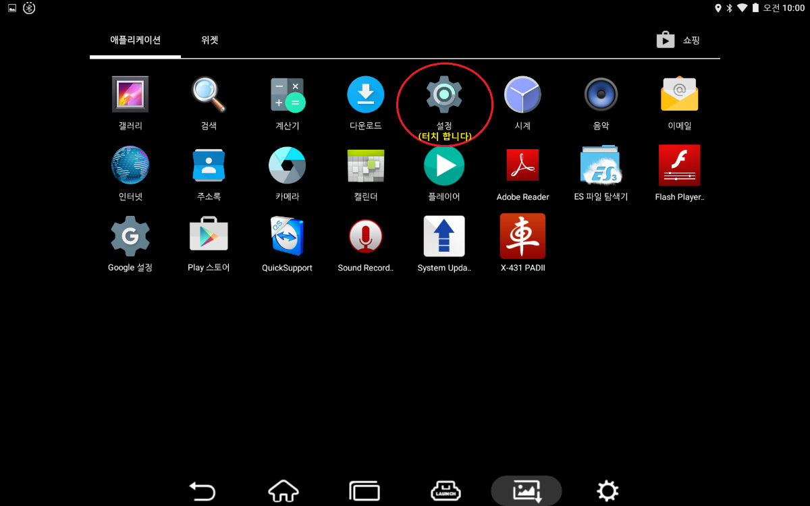Tap the back arrow in navigation bar
The image size is (810, 506).
click(202, 491)
